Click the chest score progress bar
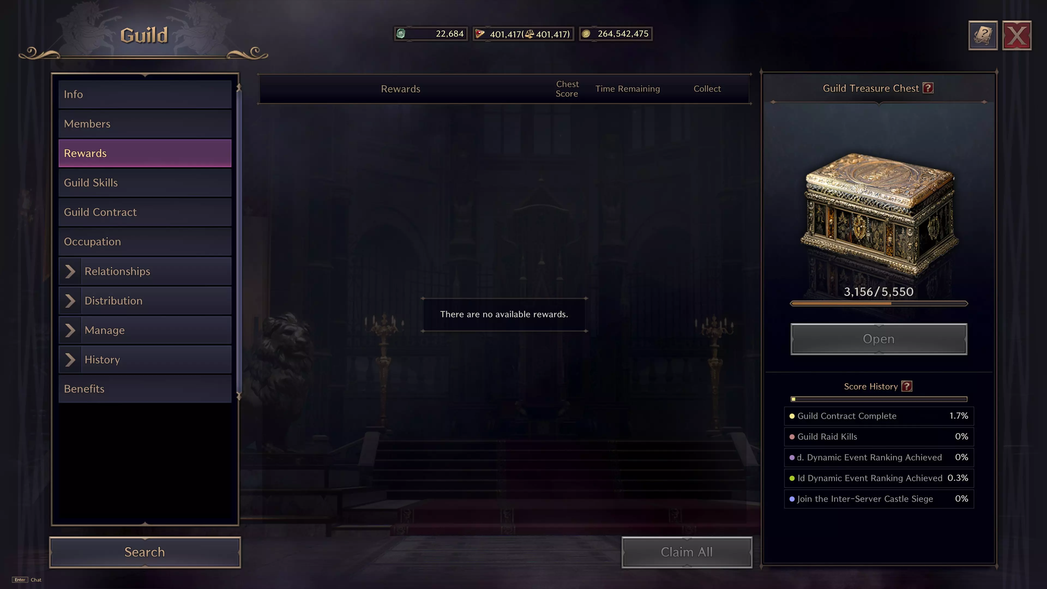The image size is (1047, 589). 879,304
